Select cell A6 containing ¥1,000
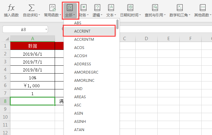 tap(32, 85)
